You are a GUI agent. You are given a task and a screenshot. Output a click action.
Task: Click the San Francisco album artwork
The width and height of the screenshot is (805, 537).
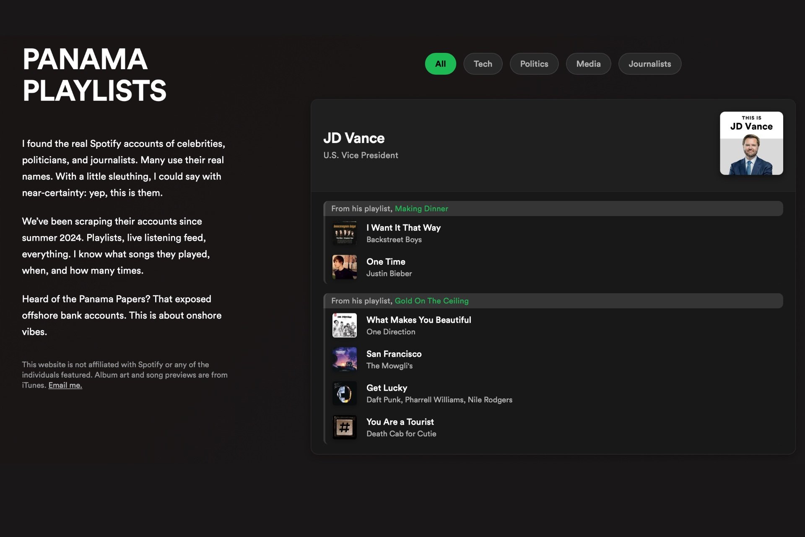(345, 360)
